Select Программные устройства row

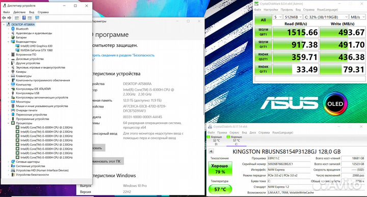click(x=33, y=119)
